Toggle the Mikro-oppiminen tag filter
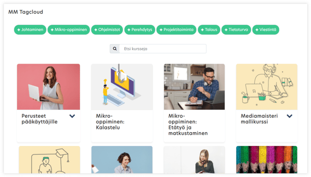This screenshot has width=311, height=177. tap(69, 30)
